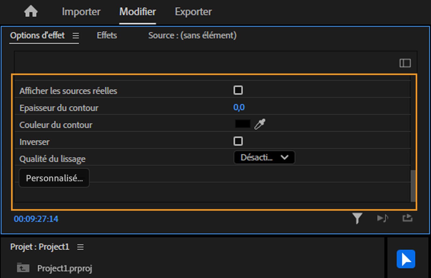This screenshot has width=431, height=278.
Task: Open the Projet : Project1 panel menu
Action: pos(80,247)
